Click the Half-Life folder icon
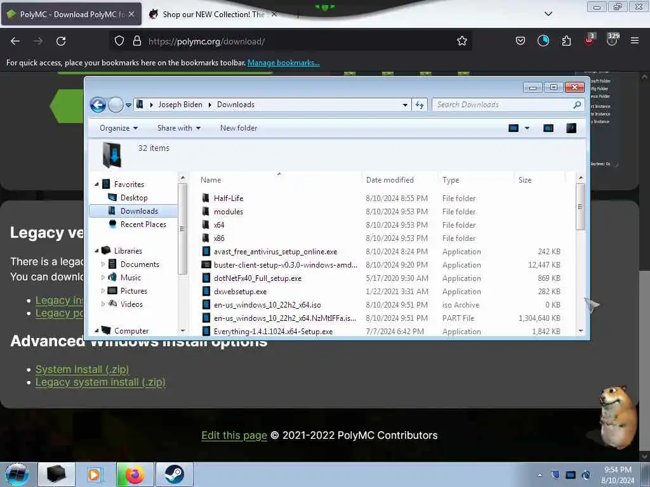 coord(206,198)
